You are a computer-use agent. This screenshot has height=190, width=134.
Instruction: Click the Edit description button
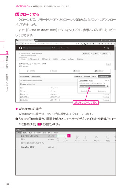pos(108,64)
